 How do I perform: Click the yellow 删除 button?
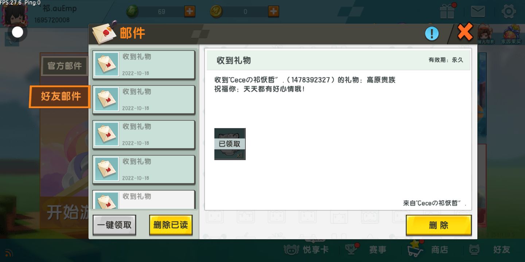[439, 225]
